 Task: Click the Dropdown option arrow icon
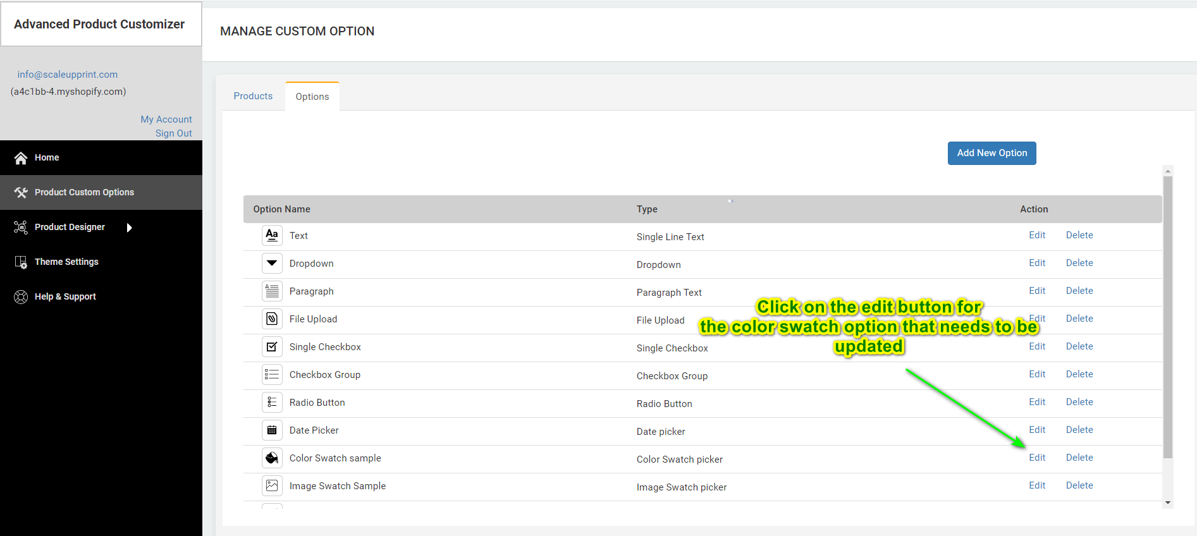272,264
